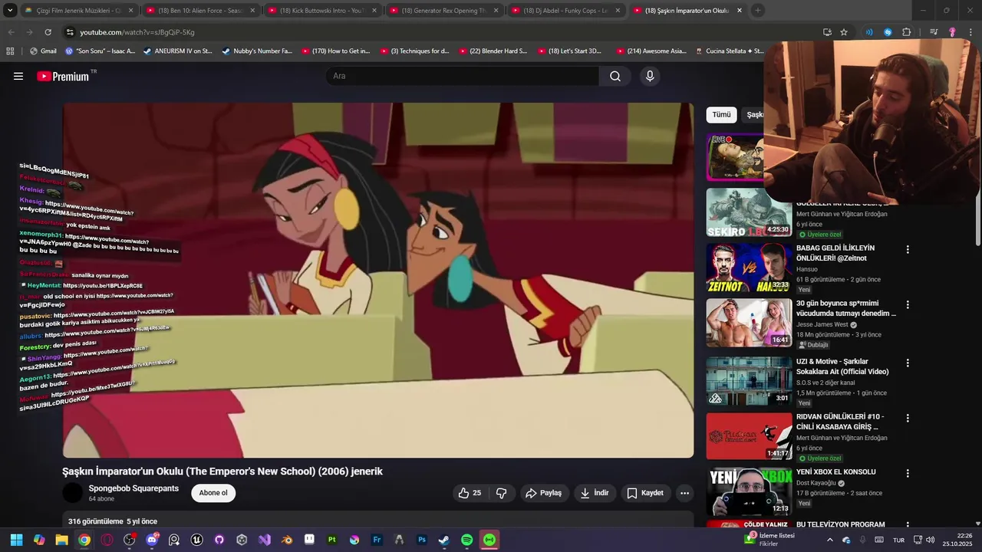982x552 pixels.
Task: Open UZI & Motive 3:01 thumbnail
Action: coord(749,381)
